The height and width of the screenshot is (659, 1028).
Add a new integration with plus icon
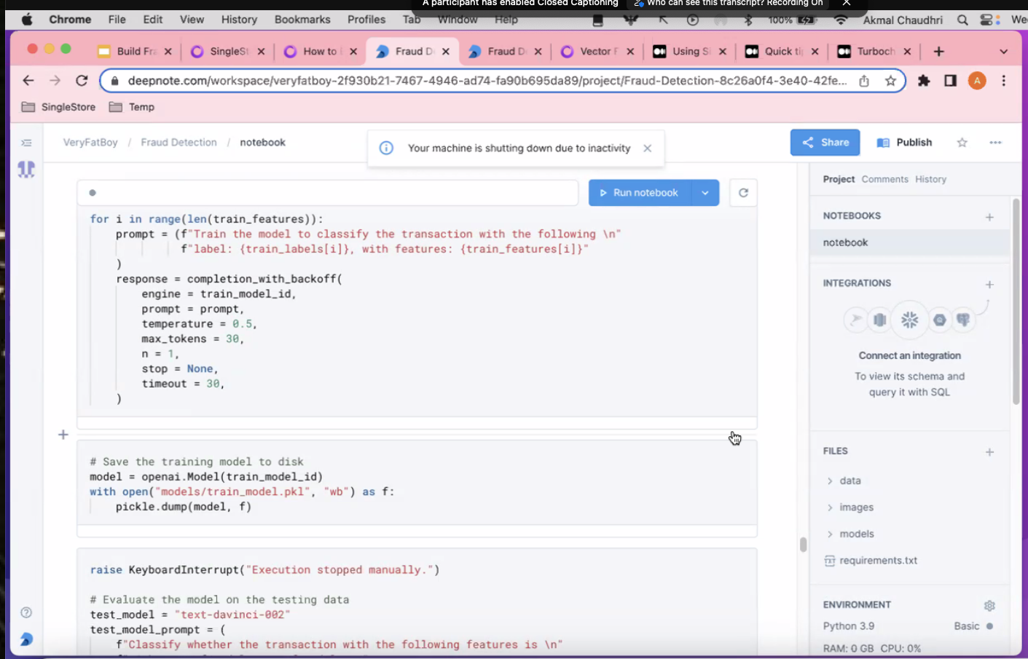click(x=989, y=284)
